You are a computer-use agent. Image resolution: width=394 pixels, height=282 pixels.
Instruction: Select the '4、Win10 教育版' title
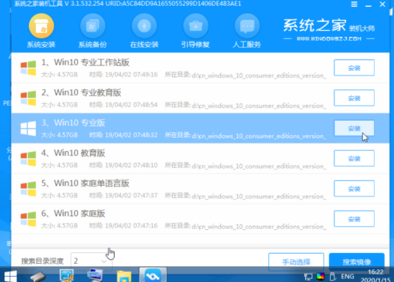(73, 153)
